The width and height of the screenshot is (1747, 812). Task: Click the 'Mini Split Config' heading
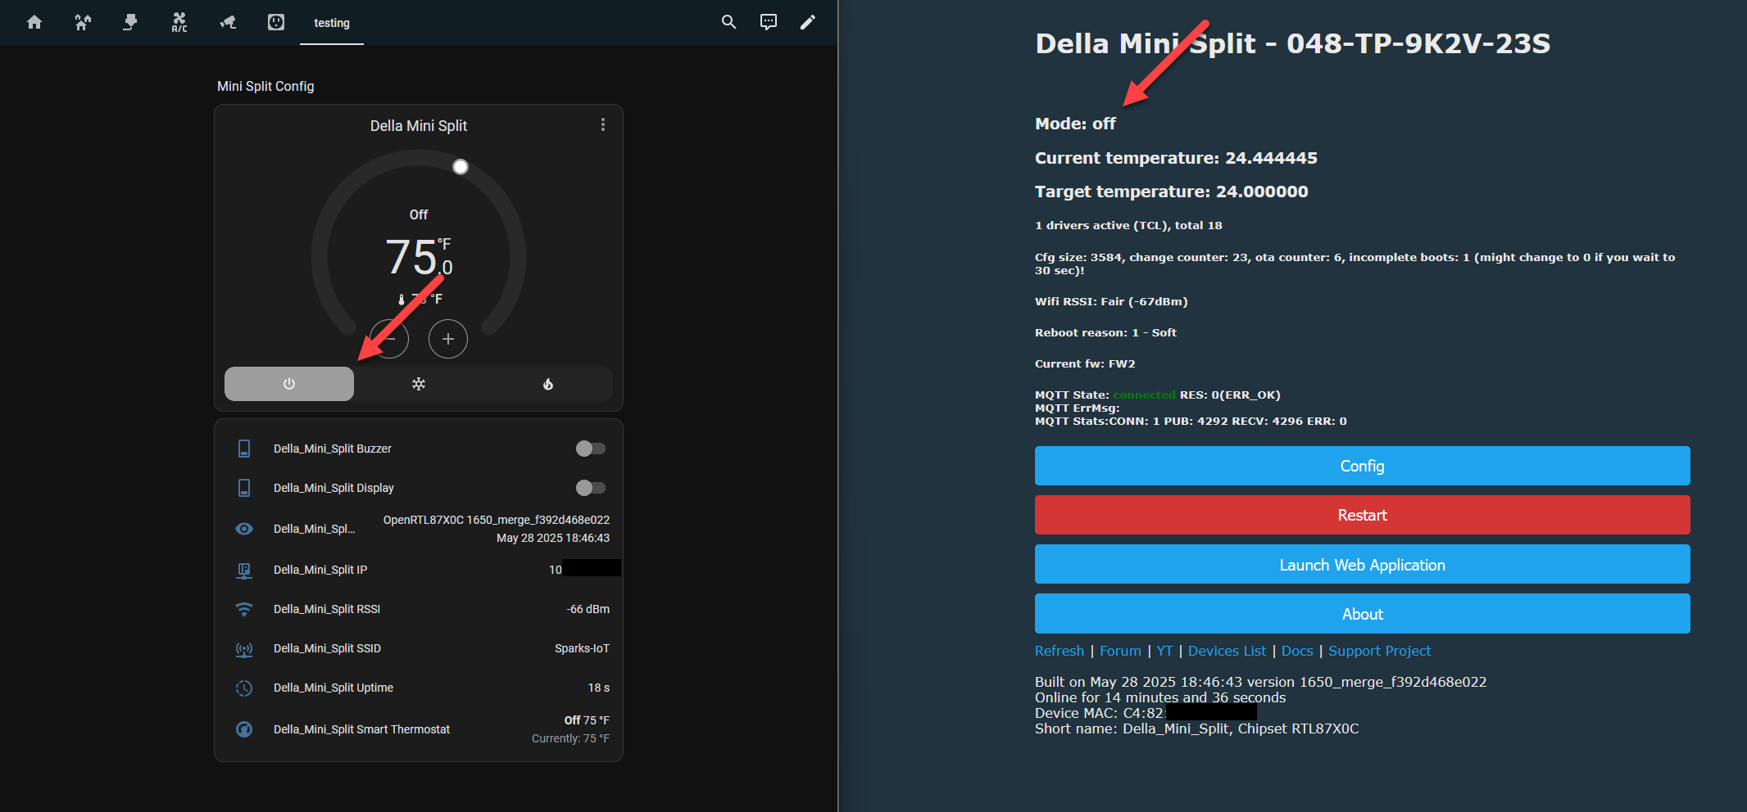[265, 86]
